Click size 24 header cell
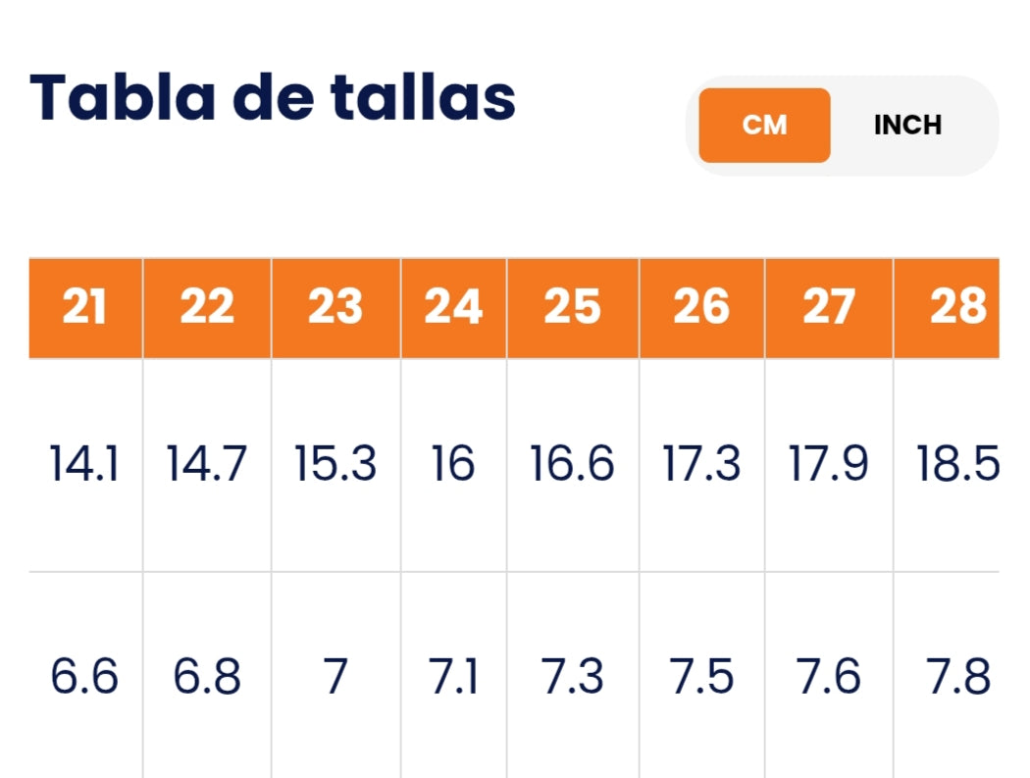 click(453, 308)
